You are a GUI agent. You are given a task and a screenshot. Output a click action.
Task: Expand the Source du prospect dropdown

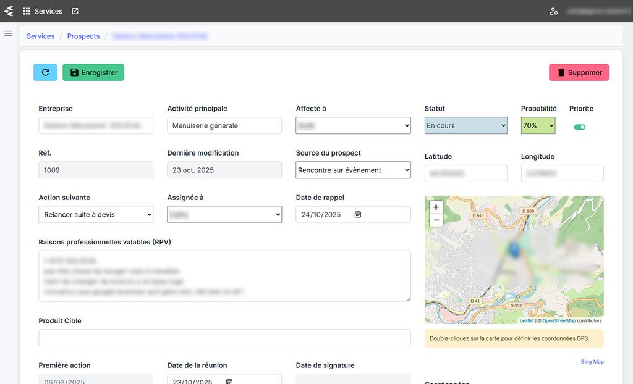click(353, 170)
